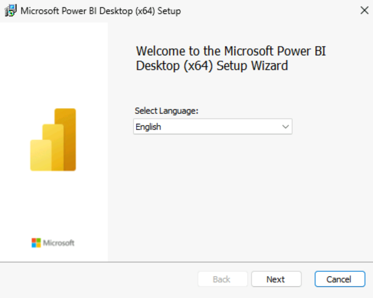Click the Next button

coord(276,279)
